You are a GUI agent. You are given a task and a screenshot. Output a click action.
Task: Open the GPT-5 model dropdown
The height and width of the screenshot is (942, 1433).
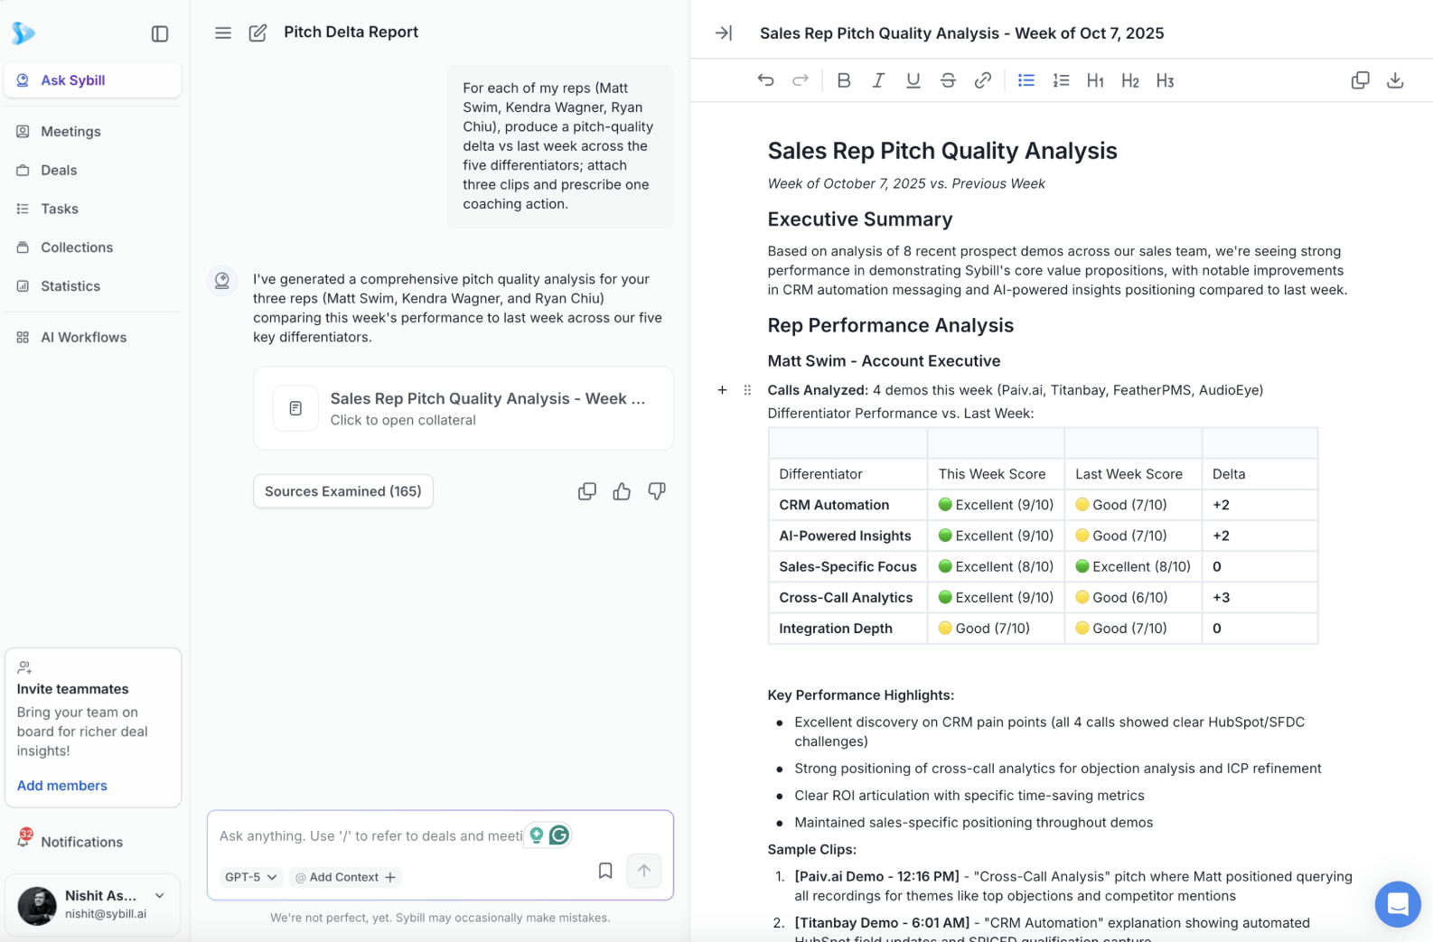(x=250, y=877)
